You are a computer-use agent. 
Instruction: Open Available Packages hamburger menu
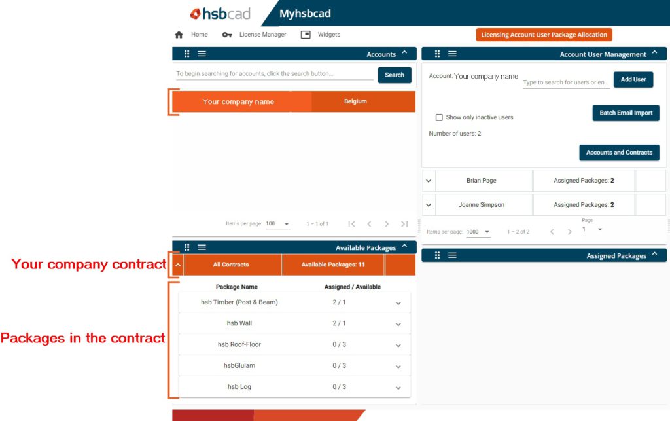(x=202, y=247)
